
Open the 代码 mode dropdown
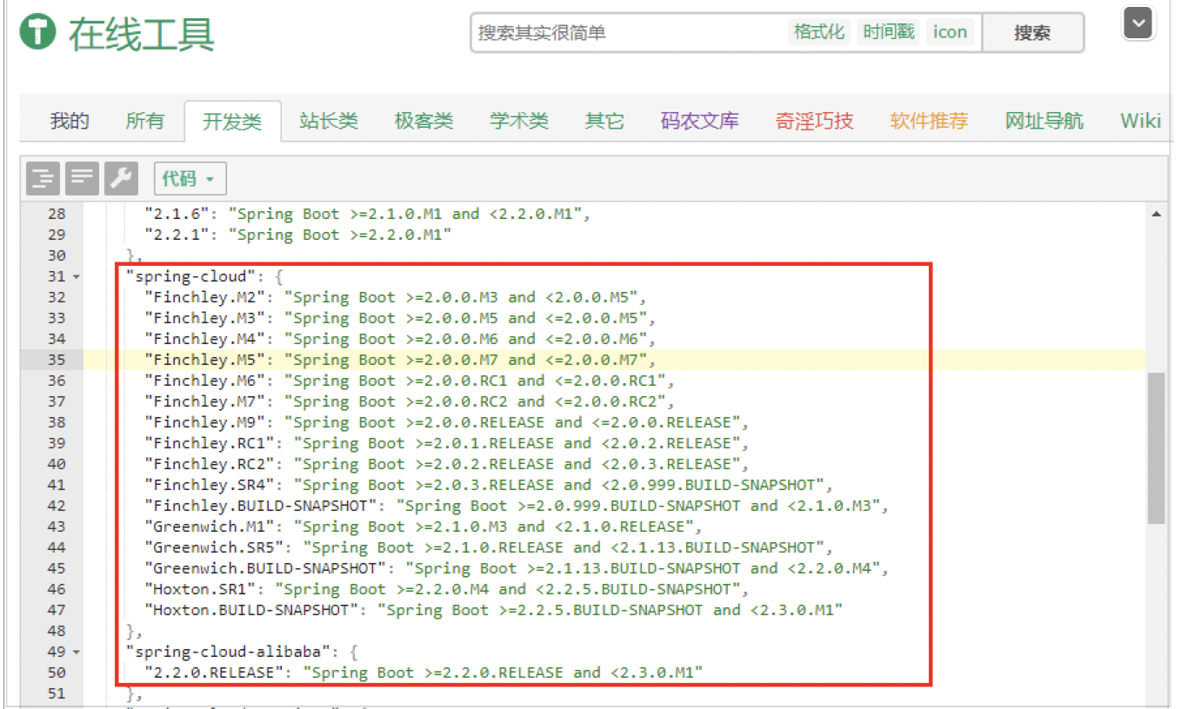point(190,179)
